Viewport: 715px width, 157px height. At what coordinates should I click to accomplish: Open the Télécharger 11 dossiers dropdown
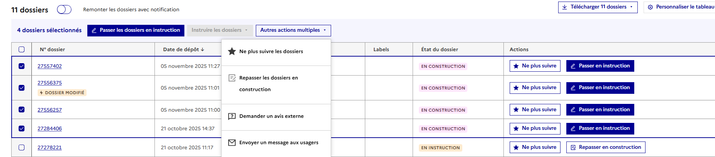[598, 7]
